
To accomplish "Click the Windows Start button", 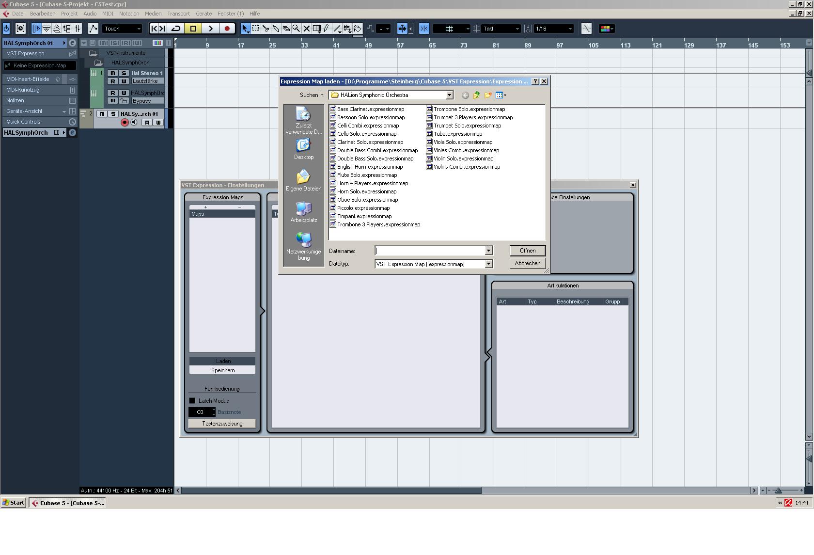I will point(14,503).
